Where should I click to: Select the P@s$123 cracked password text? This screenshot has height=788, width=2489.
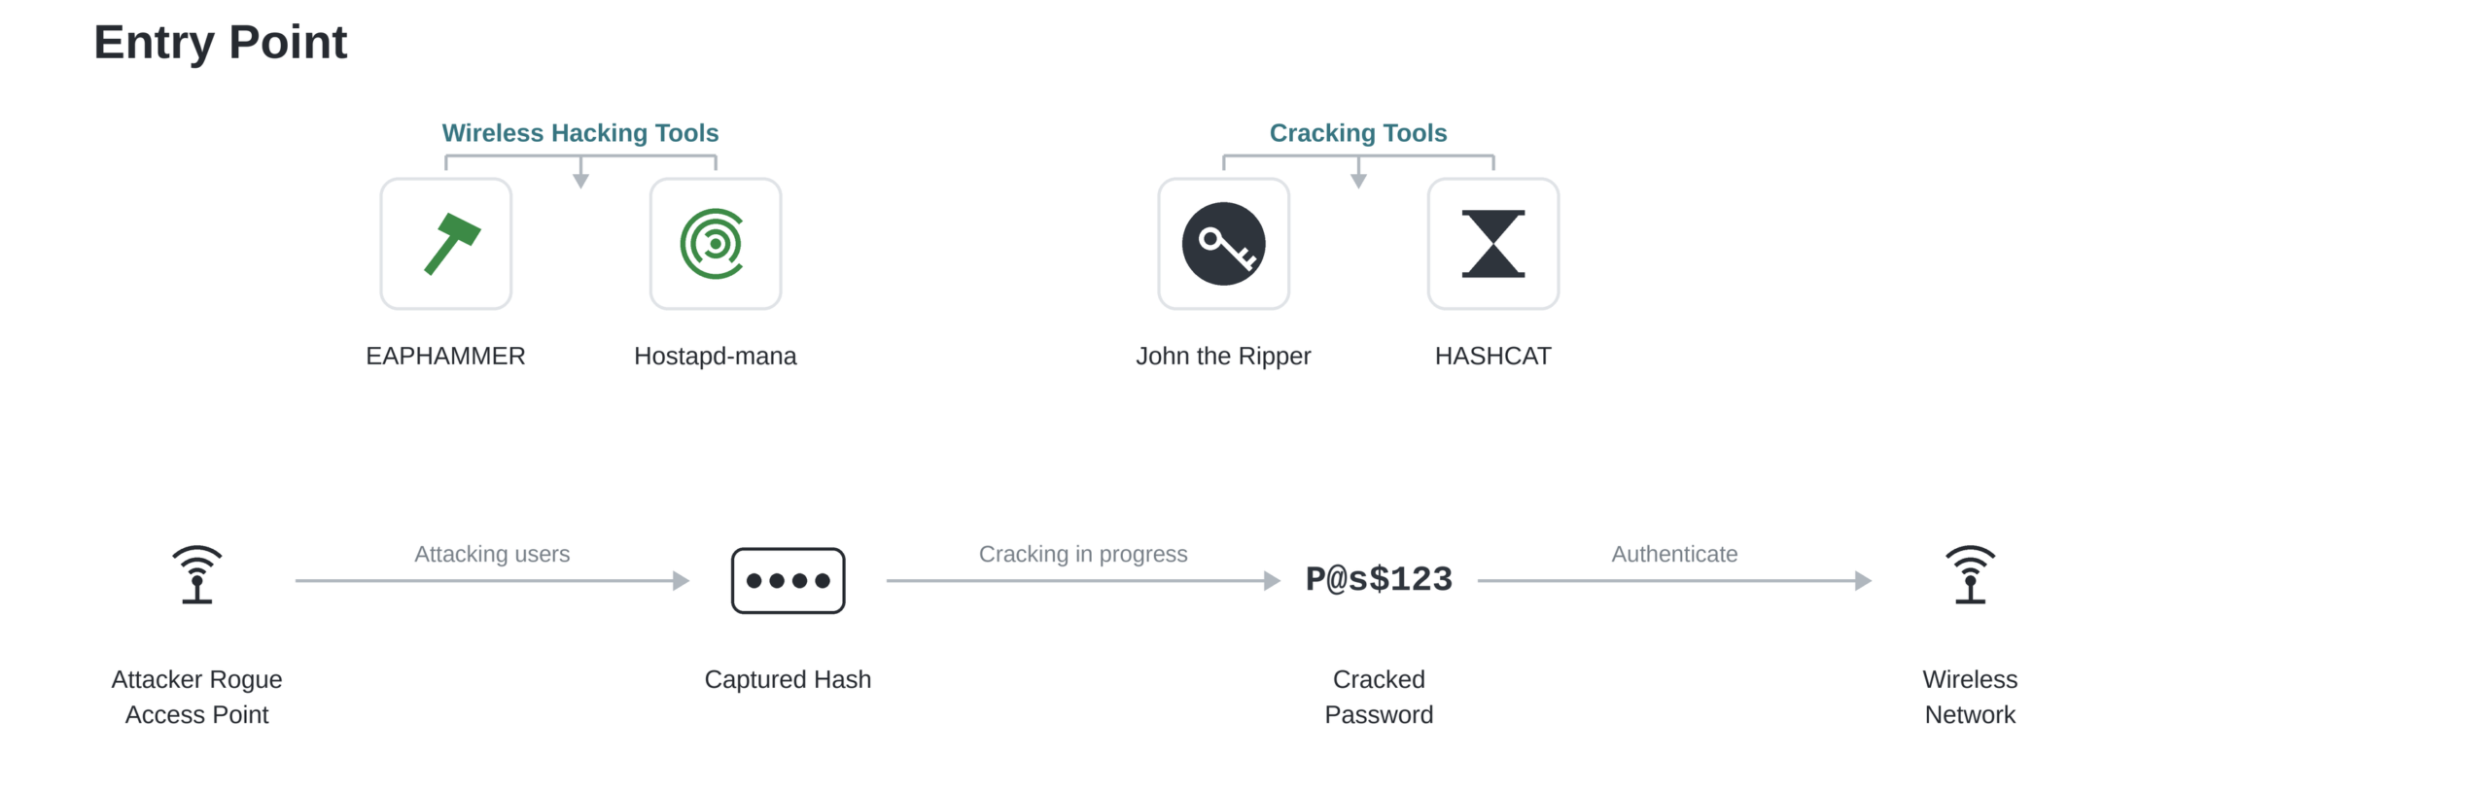1379,580
